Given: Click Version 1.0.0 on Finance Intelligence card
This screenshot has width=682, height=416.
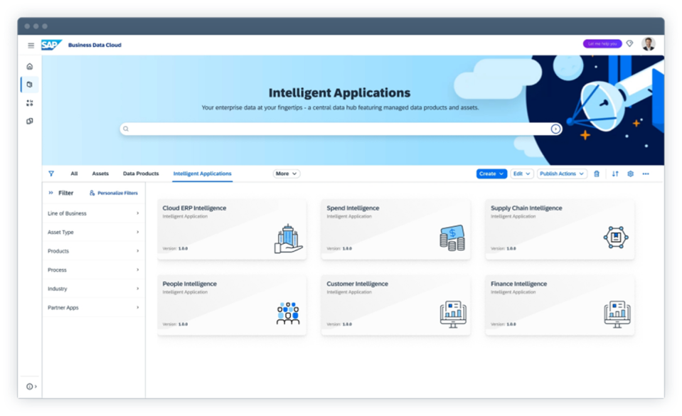Looking at the screenshot, I should pyautogui.click(x=503, y=324).
